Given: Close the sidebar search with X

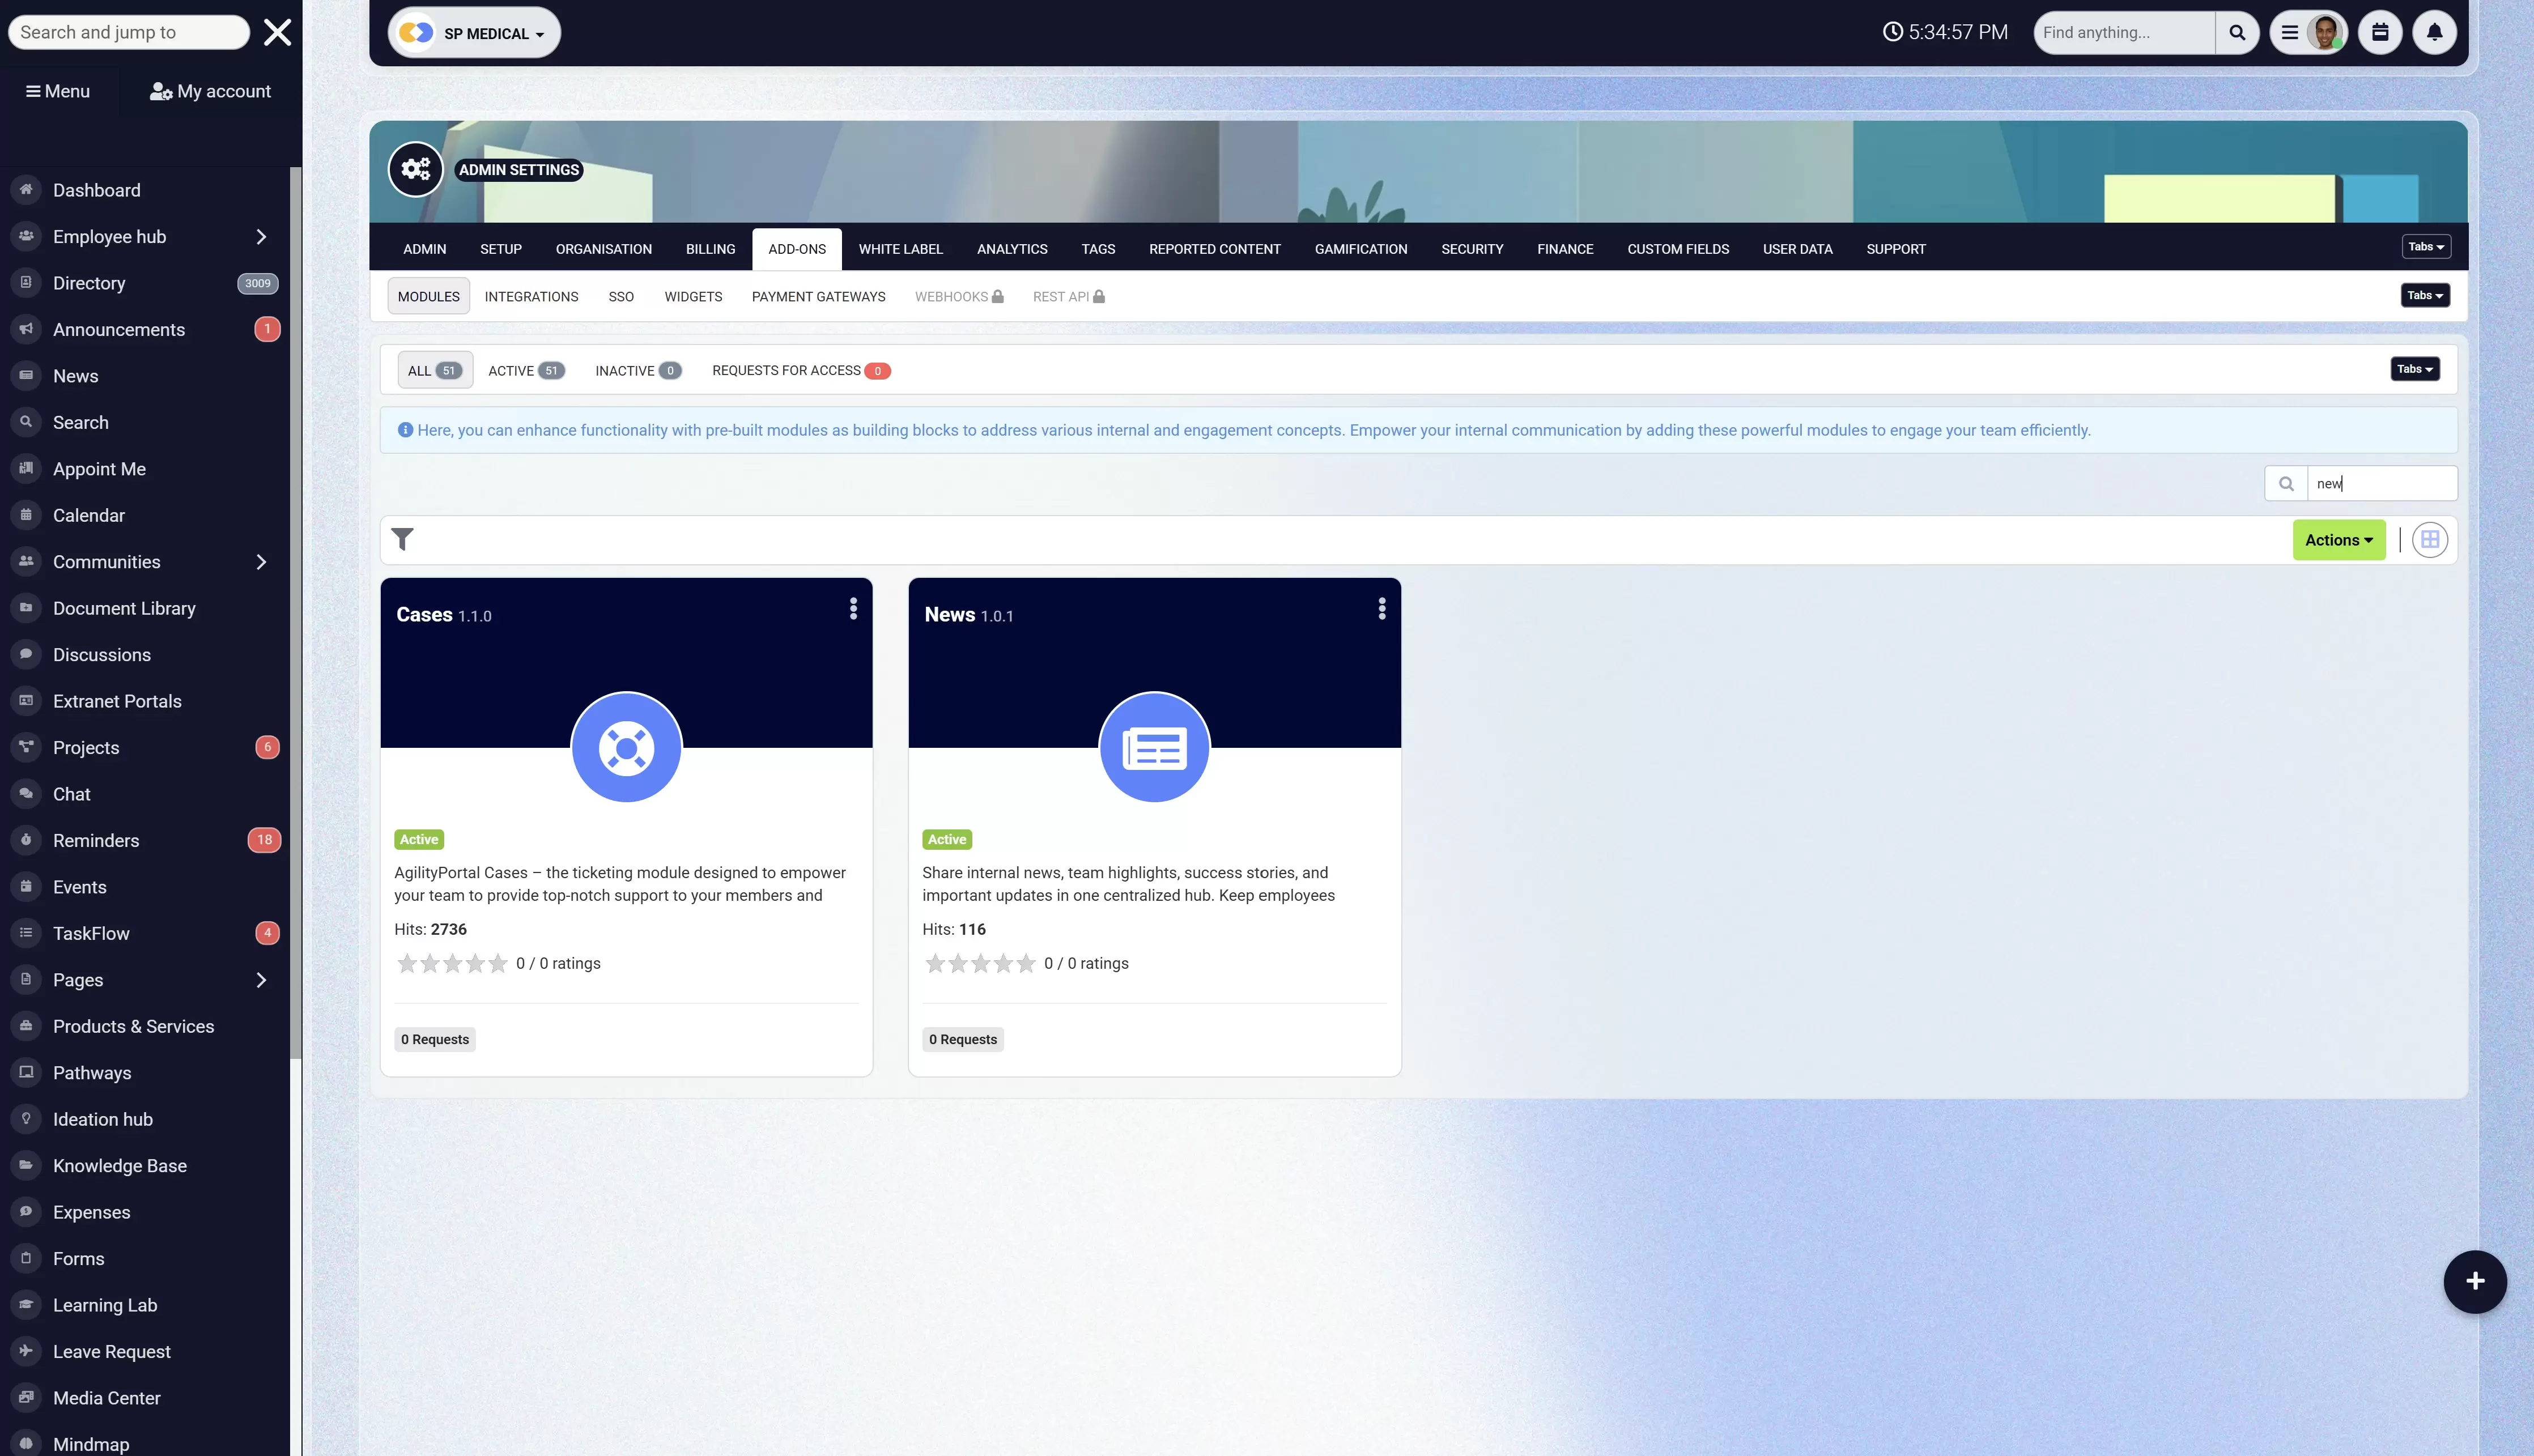Looking at the screenshot, I should click(277, 32).
